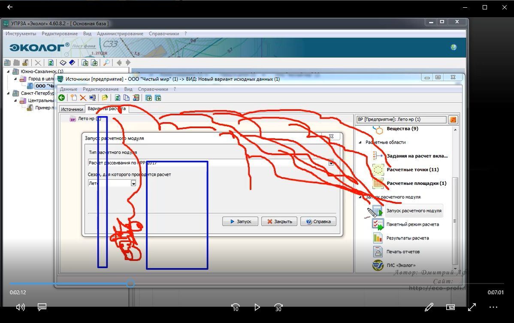Click the Печать отчетов printer icon

click(378, 251)
